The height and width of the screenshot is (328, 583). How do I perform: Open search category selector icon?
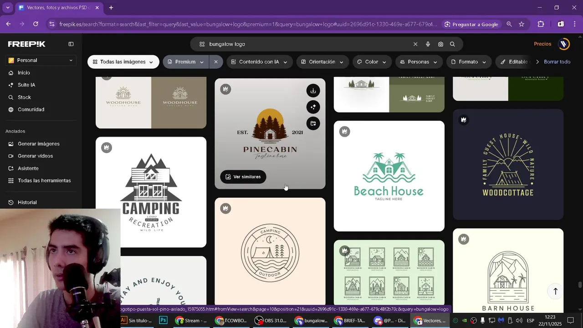[x=202, y=44]
